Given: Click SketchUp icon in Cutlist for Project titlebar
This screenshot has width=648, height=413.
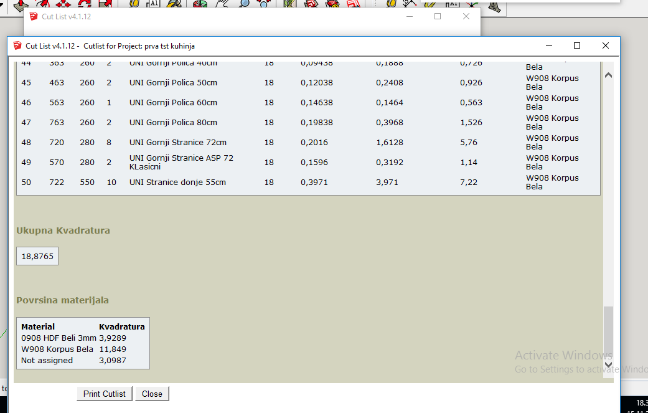Looking at the screenshot, I should (x=17, y=45).
